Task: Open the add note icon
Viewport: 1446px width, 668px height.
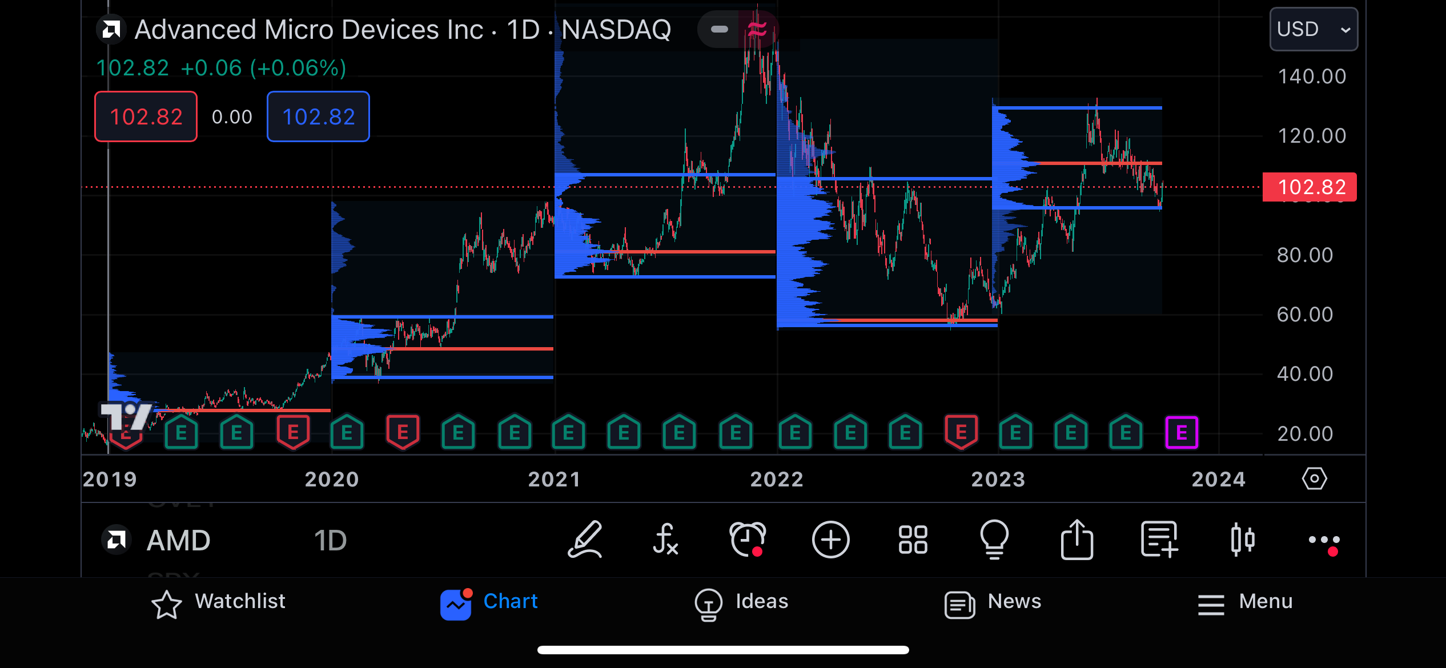Action: pyautogui.click(x=1159, y=540)
